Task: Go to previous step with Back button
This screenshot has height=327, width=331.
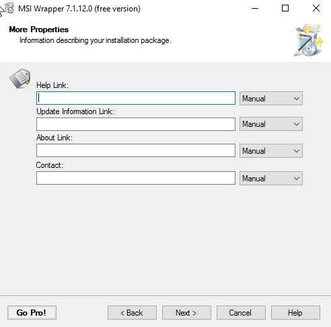Action: click(x=132, y=313)
